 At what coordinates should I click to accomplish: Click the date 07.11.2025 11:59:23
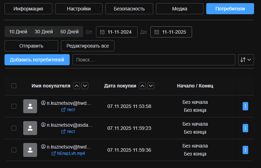[x=129, y=128]
